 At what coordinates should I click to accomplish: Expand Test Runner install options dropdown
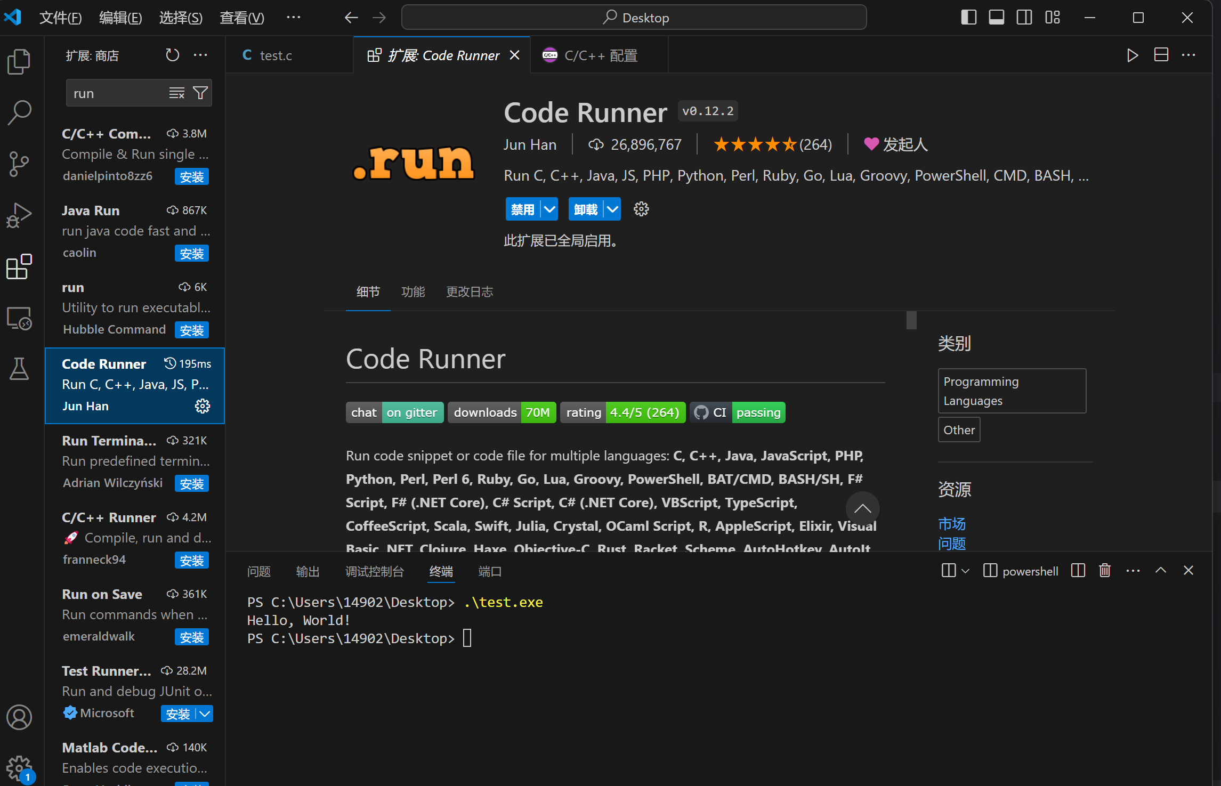click(x=205, y=714)
